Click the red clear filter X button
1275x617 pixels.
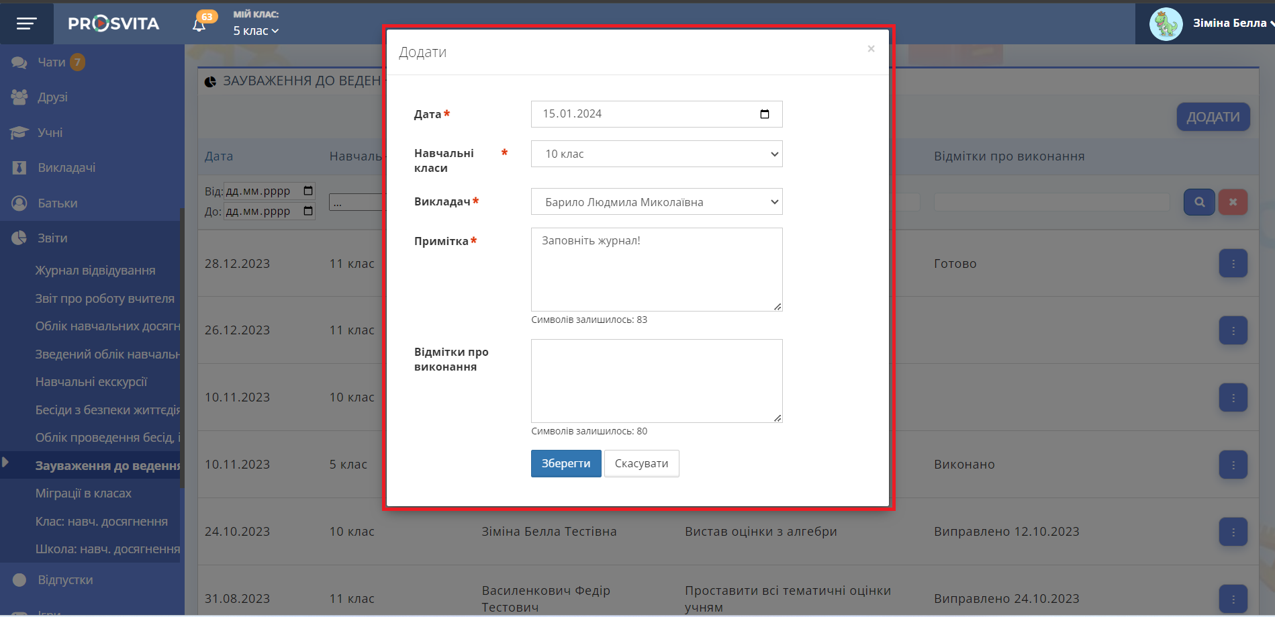point(1232,202)
